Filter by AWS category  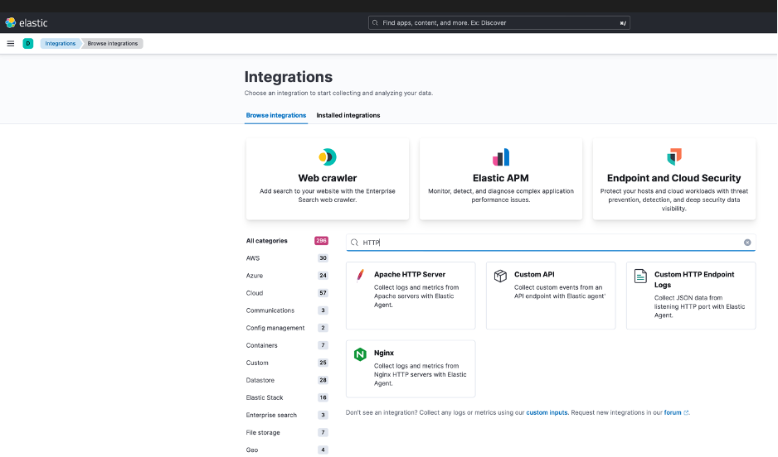253,258
